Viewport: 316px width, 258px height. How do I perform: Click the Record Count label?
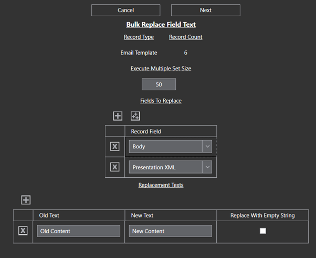(x=185, y=37)
